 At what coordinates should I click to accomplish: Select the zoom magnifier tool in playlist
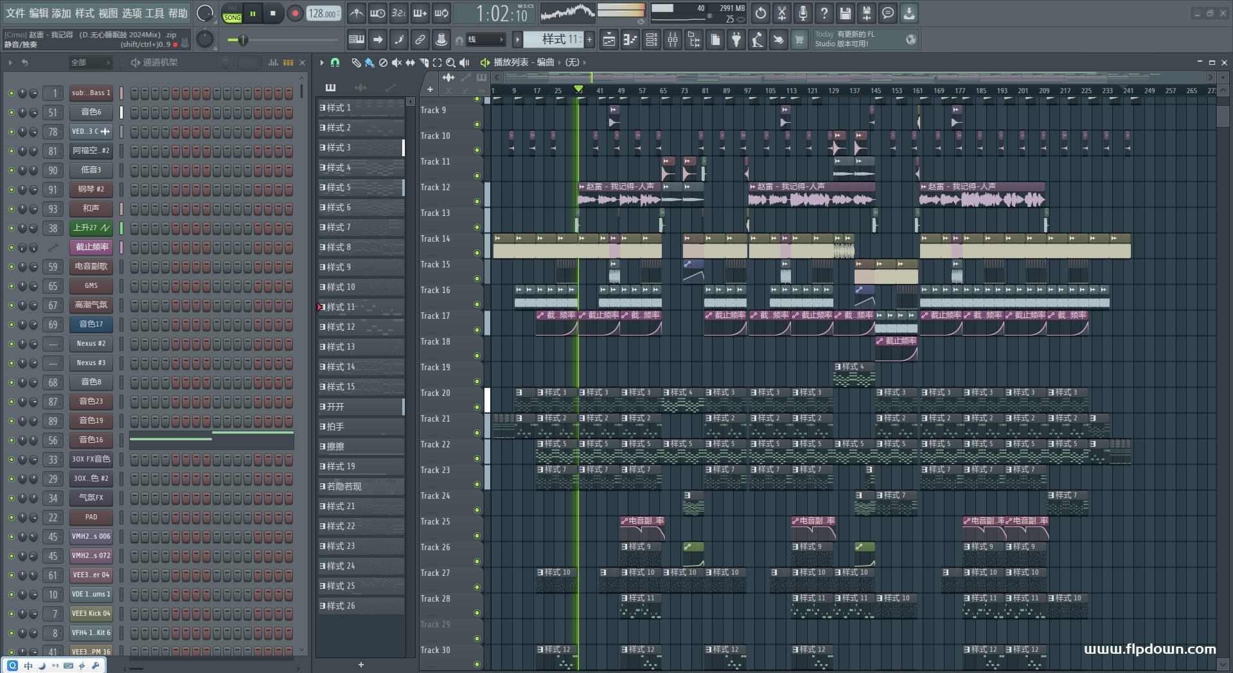pos(450,62)
